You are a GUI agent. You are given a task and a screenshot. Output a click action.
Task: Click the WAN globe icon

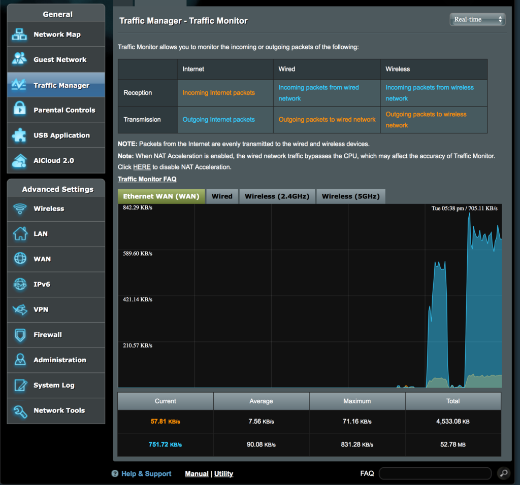click(x=20, y=258)
